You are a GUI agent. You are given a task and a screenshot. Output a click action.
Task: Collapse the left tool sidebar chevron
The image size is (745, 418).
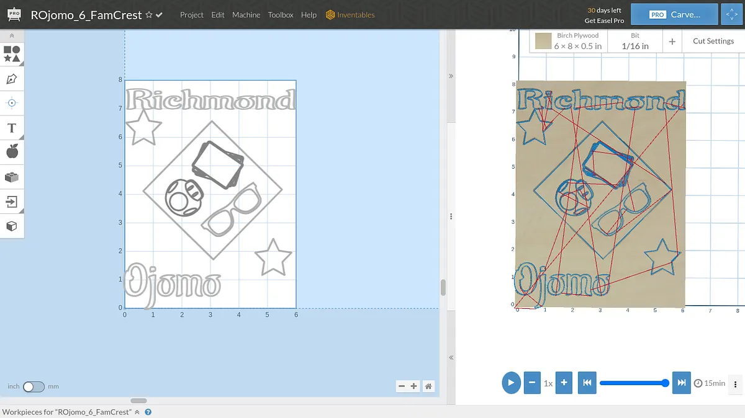click(x=12, y=36)
